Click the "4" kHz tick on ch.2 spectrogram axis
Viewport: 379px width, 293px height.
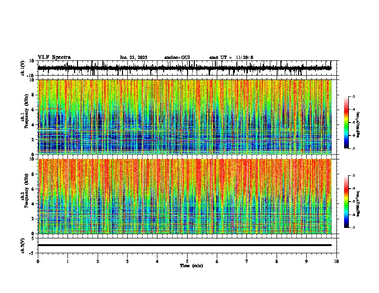33,204
